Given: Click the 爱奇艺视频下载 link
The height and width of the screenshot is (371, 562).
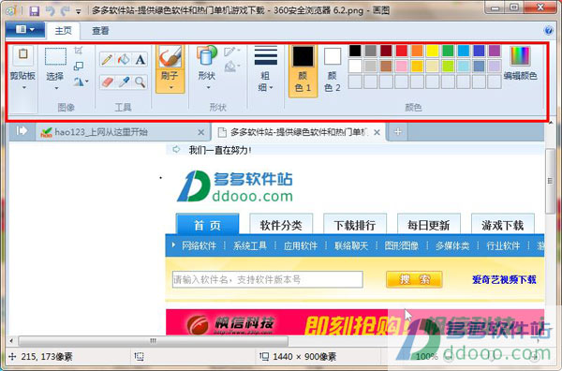Looking at the screenshot, I should pos(504,279).
